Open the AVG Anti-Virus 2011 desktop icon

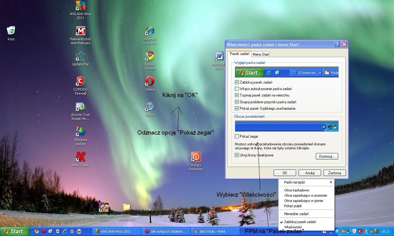click(80, 10)
